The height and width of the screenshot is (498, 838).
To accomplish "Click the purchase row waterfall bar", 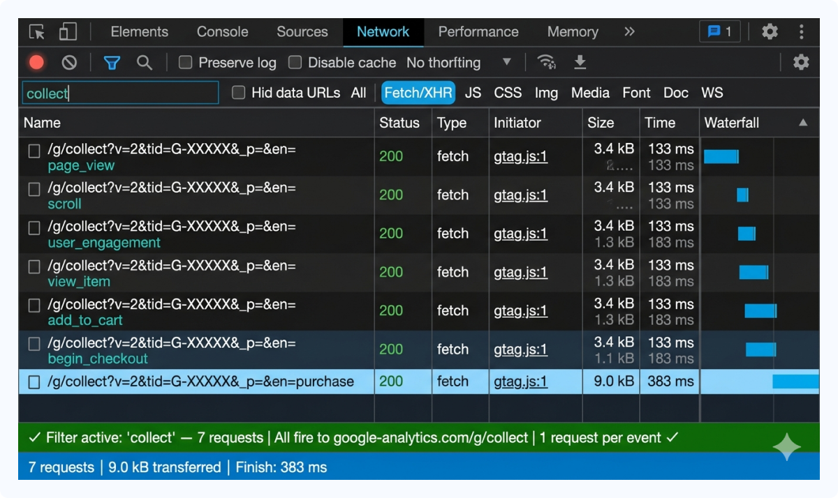I will click(795, 382).
